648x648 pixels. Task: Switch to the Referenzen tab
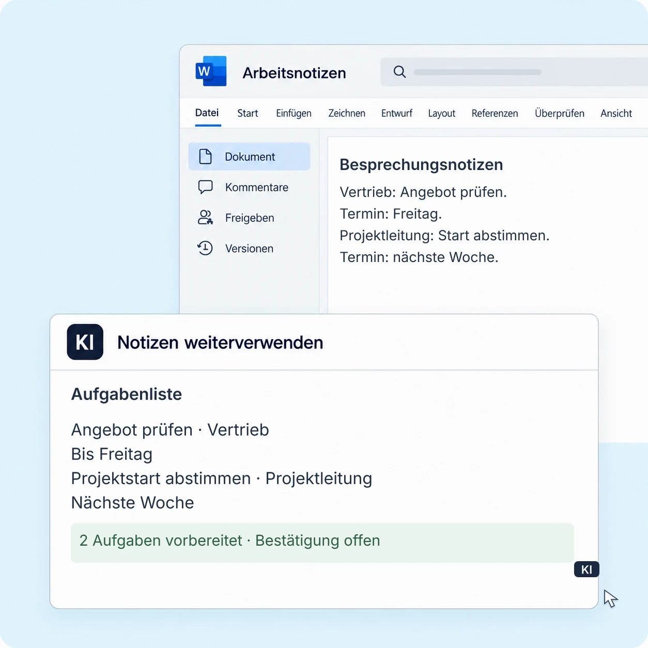pyautogui.click(x=495, y=113)
